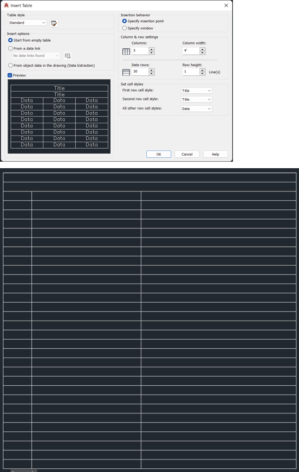Open First row cell style dropdown
The image size is (299, 472).
coord(197,91)
